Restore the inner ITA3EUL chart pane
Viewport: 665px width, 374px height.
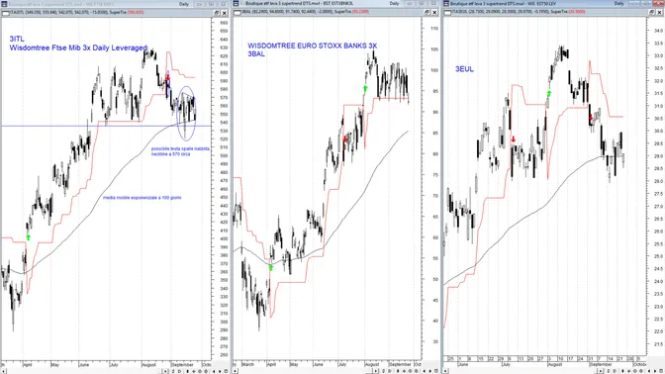coord(652,12)
